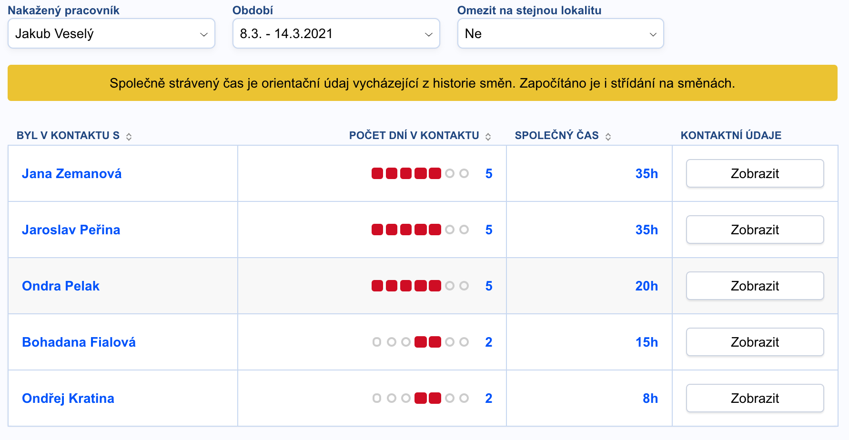Click 'Kontaktní údaje' column header
The height and width of the screenshot is (440, 849).
730,135
